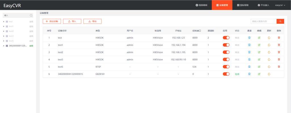Image resolution: width=291 pixels, height=113 pixels.
Task: Edit the test device
Action: 259,38
